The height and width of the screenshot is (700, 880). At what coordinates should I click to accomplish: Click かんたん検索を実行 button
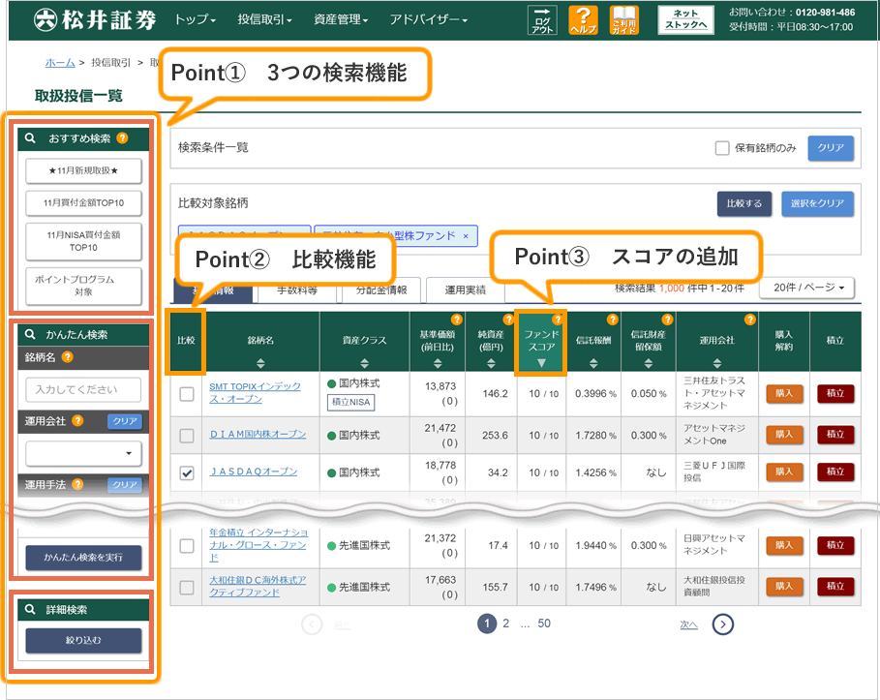tap(83, 558)
